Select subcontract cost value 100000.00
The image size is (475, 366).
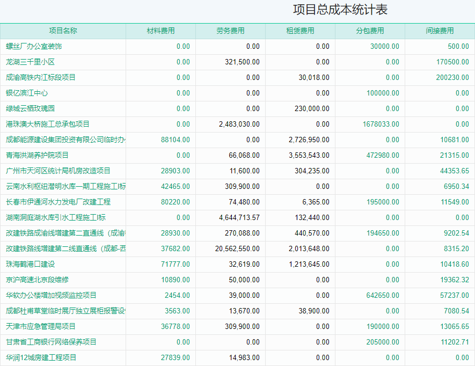coord(383,93)
